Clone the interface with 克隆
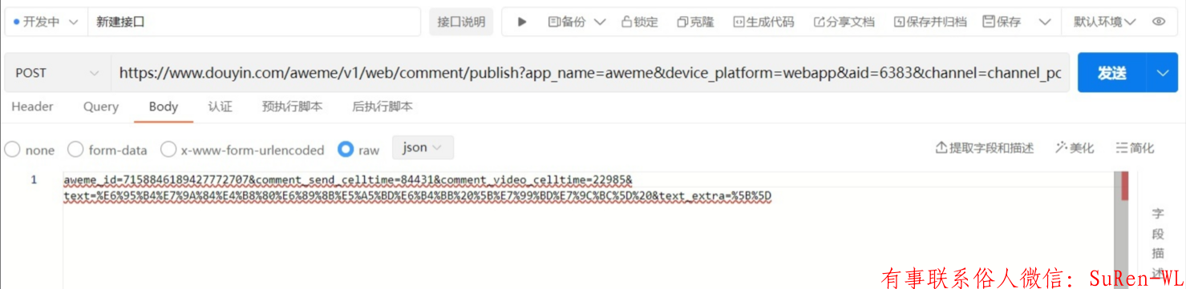This screenshot has width=1186, height=289. [x=695, y=22]
